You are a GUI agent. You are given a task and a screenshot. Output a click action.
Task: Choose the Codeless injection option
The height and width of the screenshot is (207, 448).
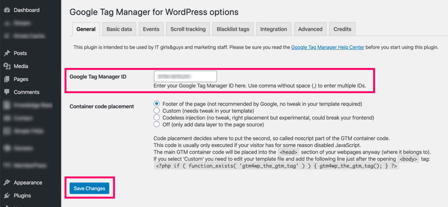pyautogui.click(x=157, y=117)
